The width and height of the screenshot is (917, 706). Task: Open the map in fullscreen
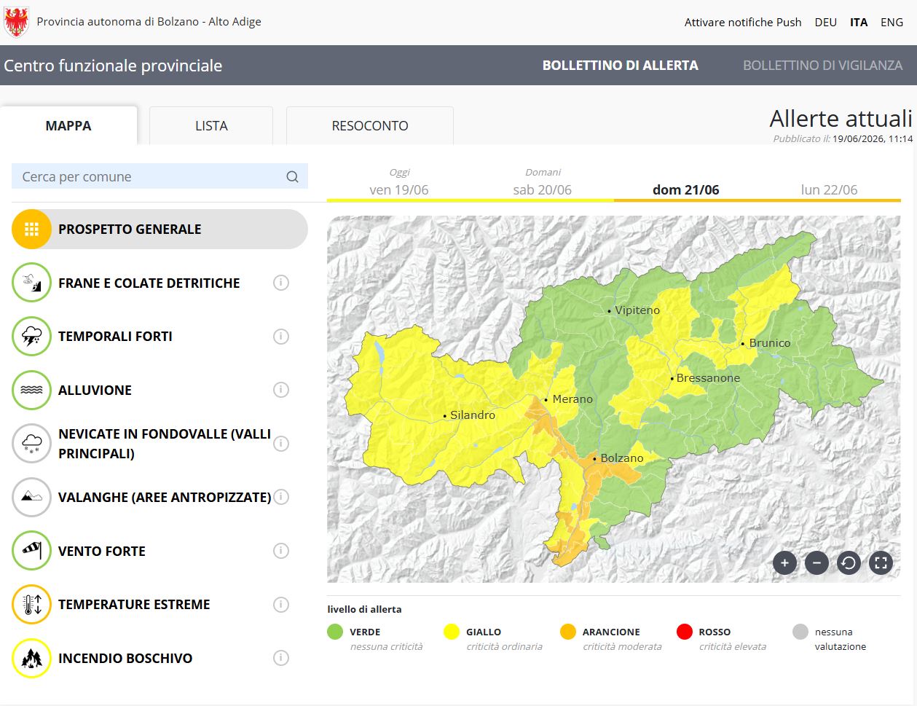tap(881, 562)
